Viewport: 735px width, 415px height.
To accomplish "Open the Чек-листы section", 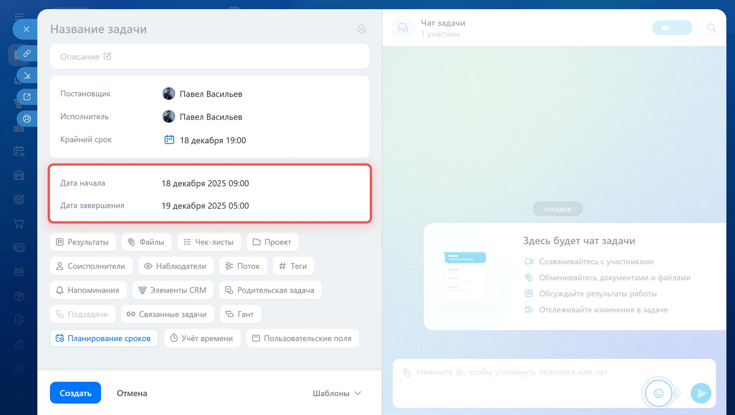I will [x=209, y=242].
